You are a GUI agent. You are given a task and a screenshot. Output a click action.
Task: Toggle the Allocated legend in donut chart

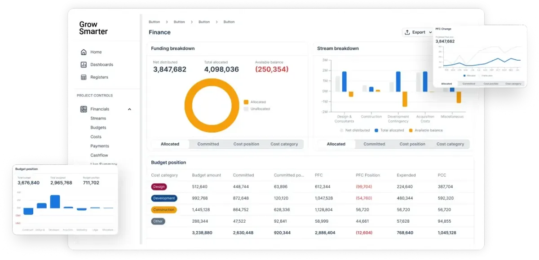coord(255,102)
